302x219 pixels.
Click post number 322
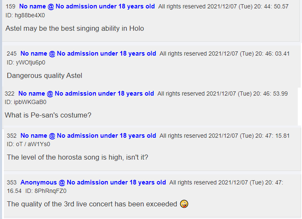[x=10, y=93]
